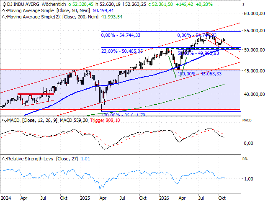The height and width of the screenshot is (201, 268).
Task: Click the MACD axis title on right
Action: tap(247, 120)
